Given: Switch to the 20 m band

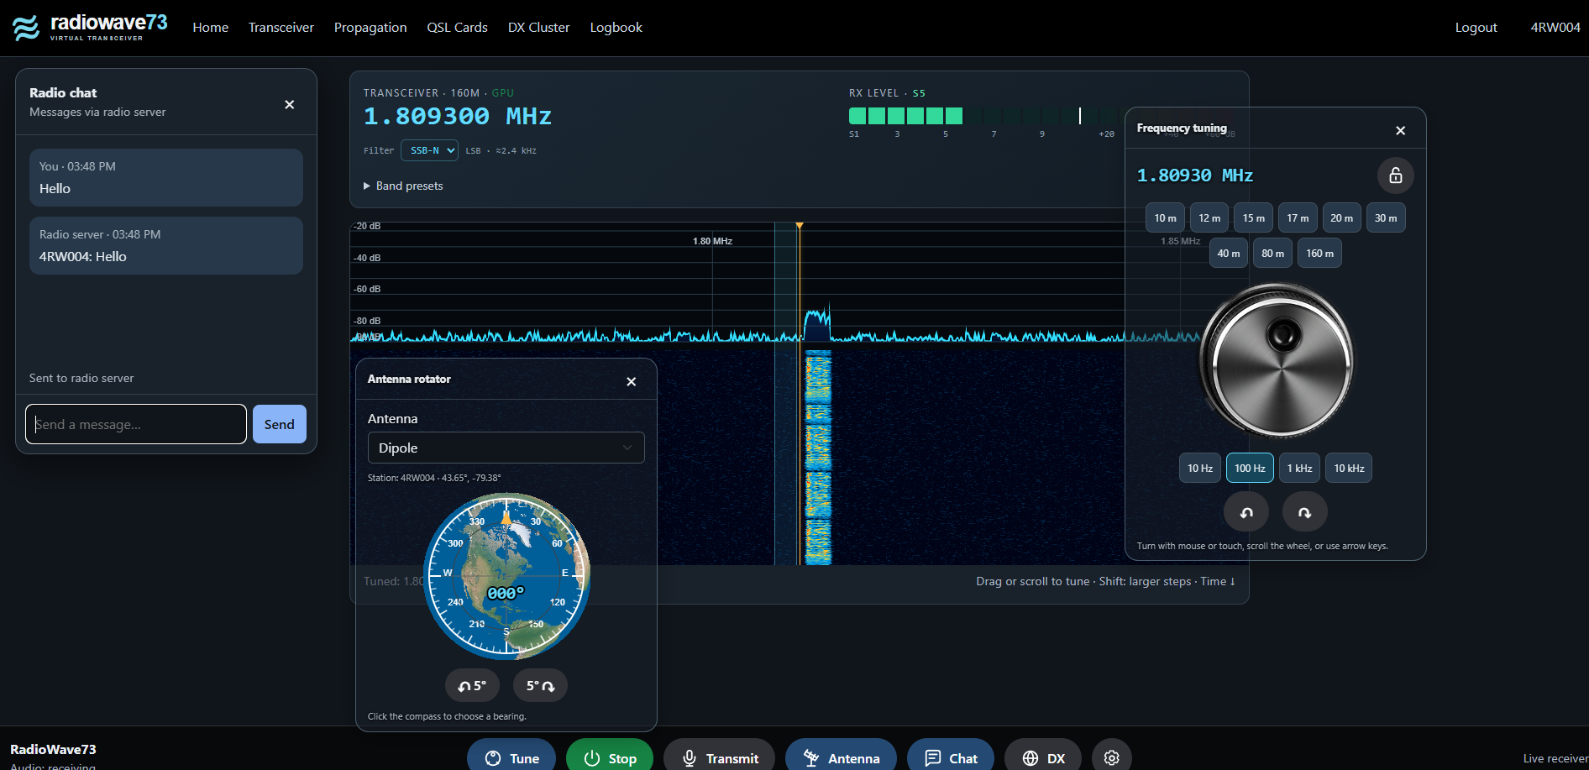Looking at the screenshot, I should pyautogui.click(x=1341, y=218).
